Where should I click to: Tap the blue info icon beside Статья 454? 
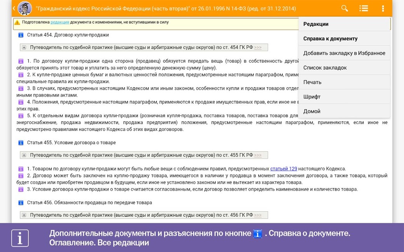click(21, 35)
